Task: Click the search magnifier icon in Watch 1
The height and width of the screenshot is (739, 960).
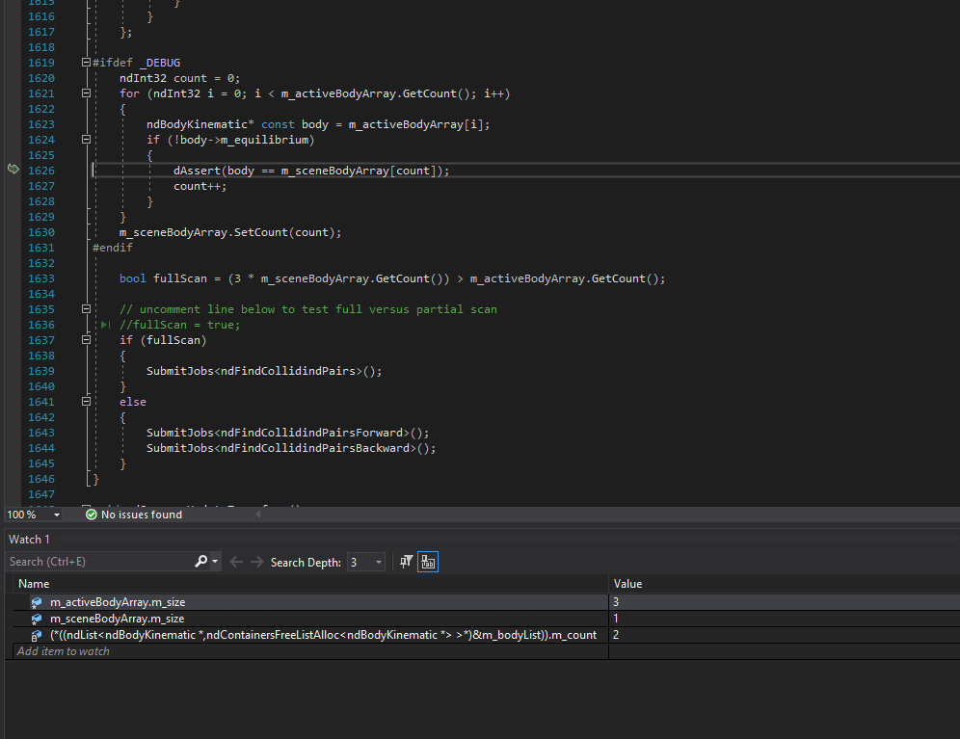Action: (201, 562)
